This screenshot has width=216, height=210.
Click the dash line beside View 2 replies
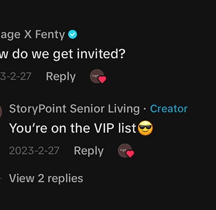[1, 179]
